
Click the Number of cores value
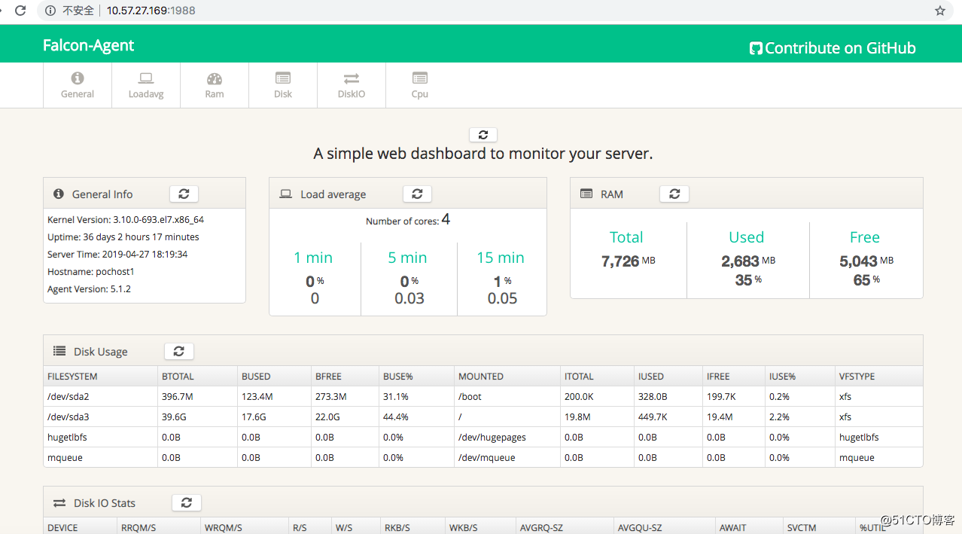tap(446, 219)
